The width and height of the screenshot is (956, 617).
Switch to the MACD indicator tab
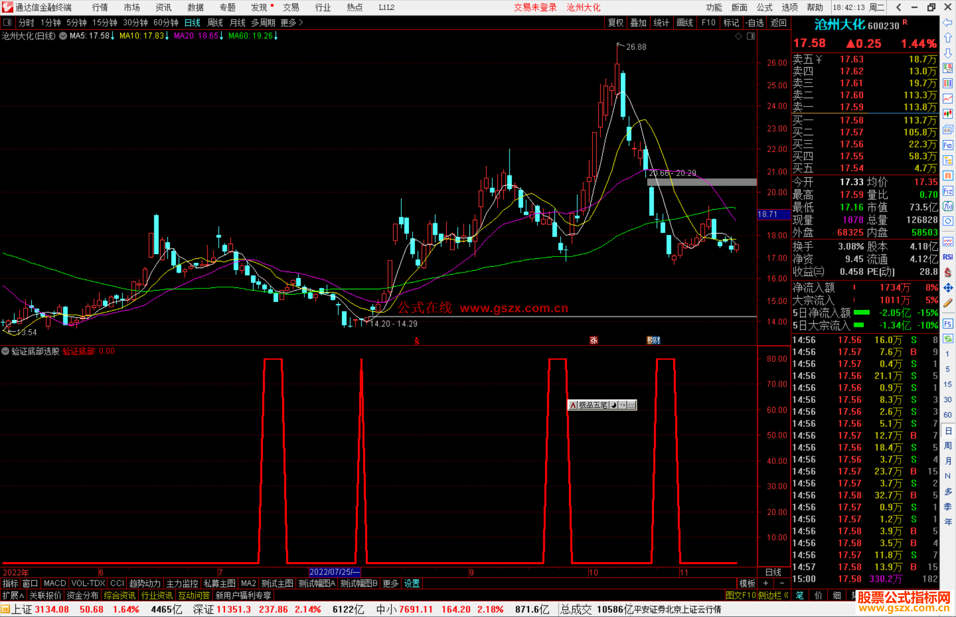click(54, 583)
